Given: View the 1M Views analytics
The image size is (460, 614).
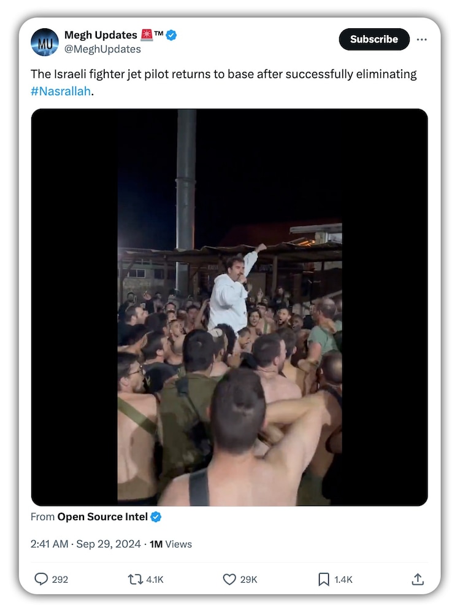Looking at the screenshot, I should (x=171, y=544).
